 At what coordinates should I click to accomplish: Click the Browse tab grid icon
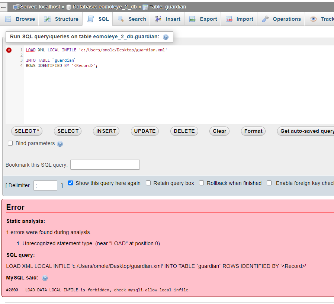tap(9, 19)
